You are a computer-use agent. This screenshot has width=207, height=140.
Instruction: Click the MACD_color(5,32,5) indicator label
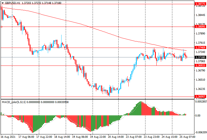pyautogui.click(x=14, y=102)
